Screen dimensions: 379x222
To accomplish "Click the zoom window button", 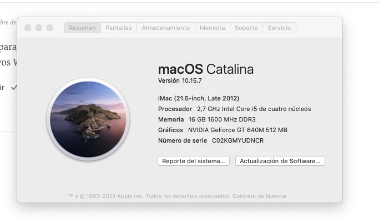I will tap(50, 28).
